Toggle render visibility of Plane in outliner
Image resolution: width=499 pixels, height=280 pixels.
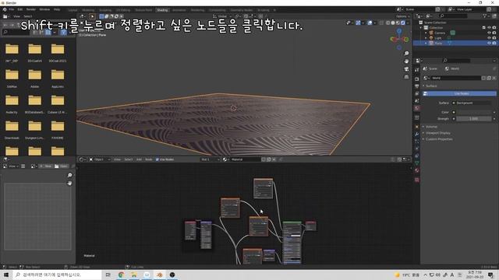[494, 44]
